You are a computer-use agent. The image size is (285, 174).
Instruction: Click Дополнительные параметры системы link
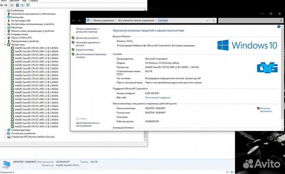point(91,55)
